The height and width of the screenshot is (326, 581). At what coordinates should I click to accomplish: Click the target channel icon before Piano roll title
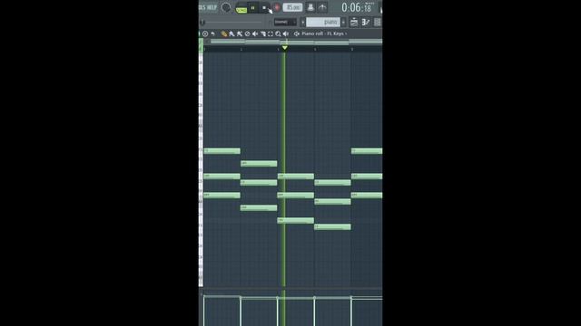(x=297, y=34)
